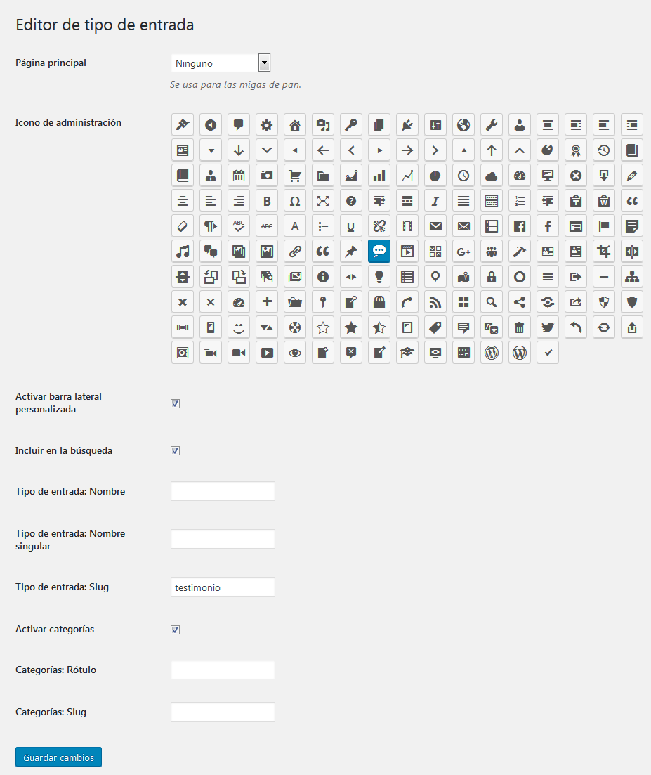Pick the calendar icon as admin icon
Screen dimensions: 651x775
(239, 175)
